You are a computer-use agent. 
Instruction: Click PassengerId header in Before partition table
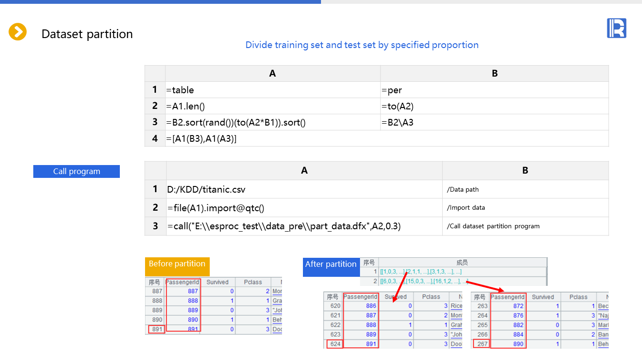tap(183, 282)
